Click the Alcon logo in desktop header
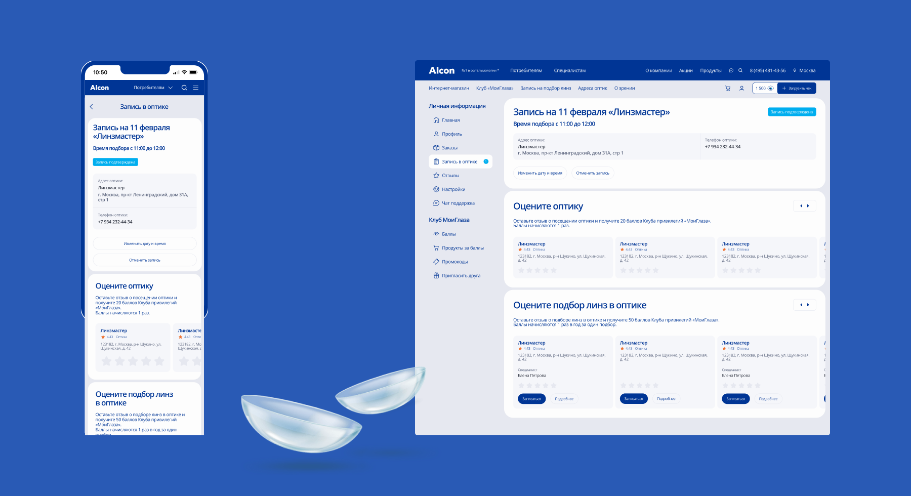Image resolution: width=911 pixels, height=496 pixels. tap(442, 70)
